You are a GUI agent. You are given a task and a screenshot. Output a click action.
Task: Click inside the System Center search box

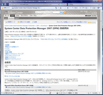pos(47,12)
